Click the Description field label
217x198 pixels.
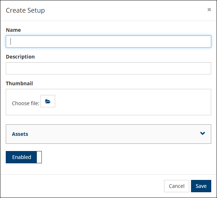click(x=20, y=57)
